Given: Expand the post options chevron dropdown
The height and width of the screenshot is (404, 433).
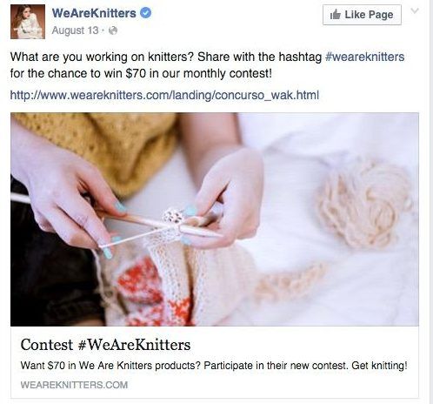Looking at the screenshot, I should (415, 11).
